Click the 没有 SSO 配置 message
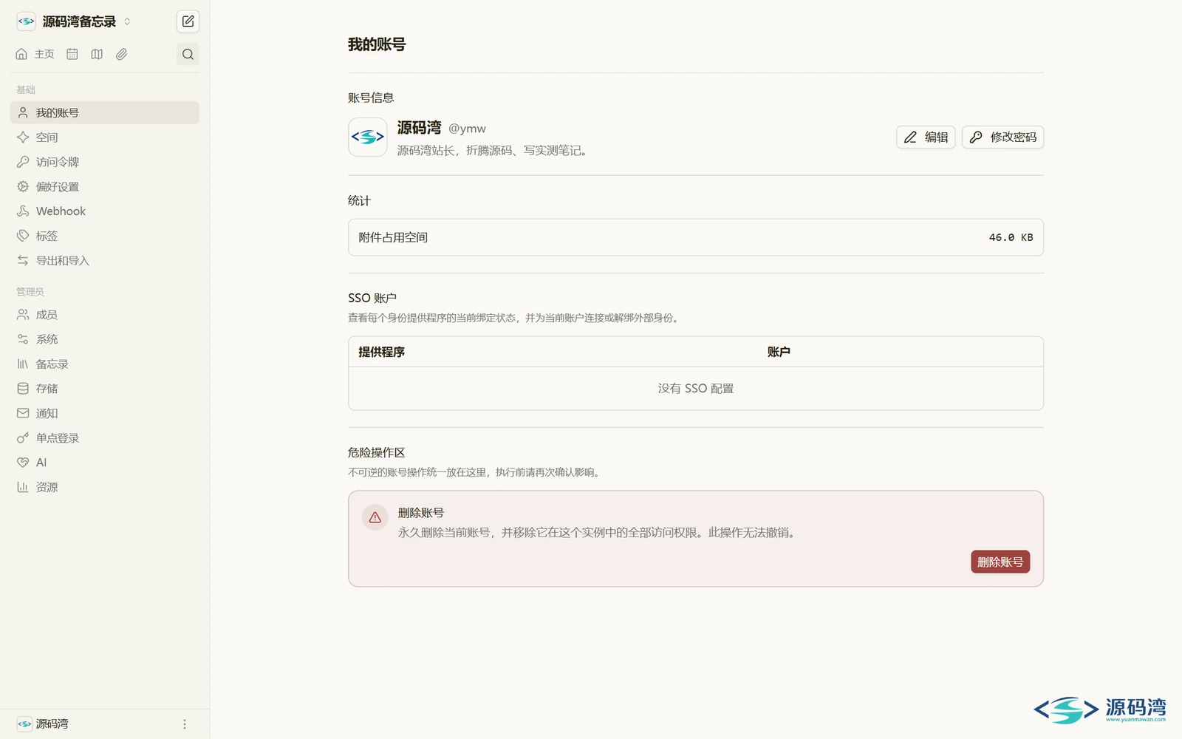 [696, 389]
